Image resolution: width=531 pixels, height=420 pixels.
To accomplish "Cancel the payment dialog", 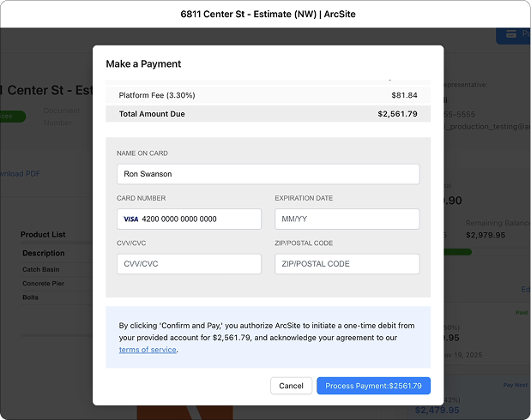I will pos(292,386).
